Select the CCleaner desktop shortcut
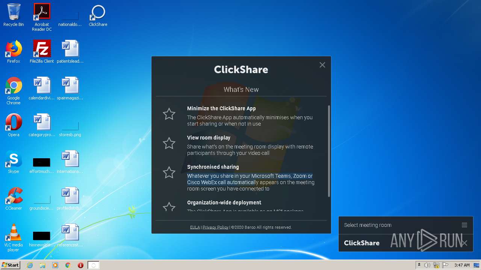 pyautogui.click(x=14, y=199)
